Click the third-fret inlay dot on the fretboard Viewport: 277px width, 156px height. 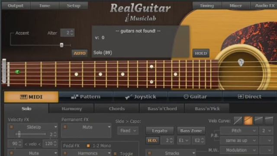pyautogui.click(x=76, y=74)
